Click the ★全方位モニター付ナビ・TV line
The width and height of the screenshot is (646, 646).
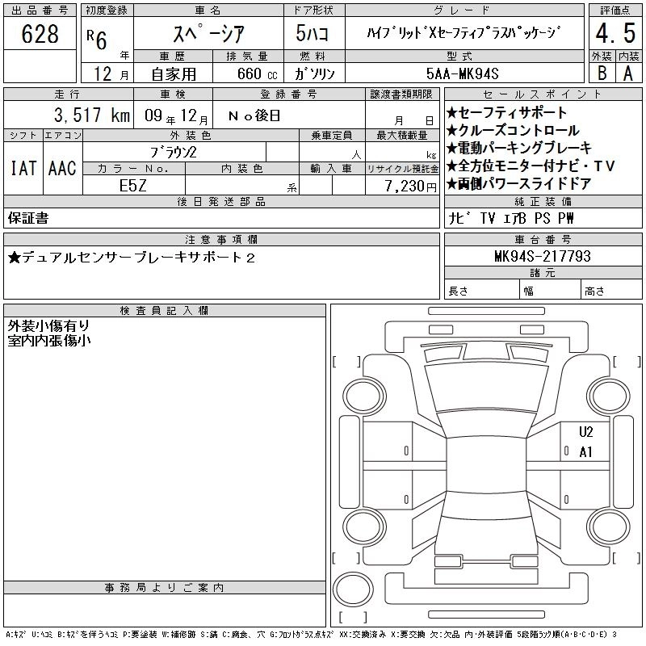(531, 166)
